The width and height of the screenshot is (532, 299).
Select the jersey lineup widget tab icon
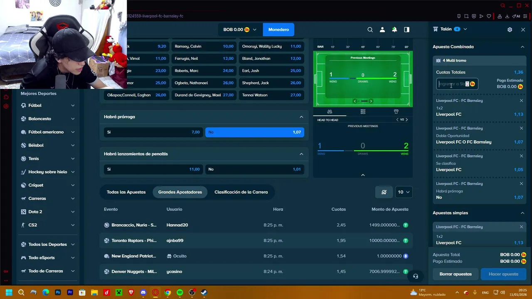point(396,112)
